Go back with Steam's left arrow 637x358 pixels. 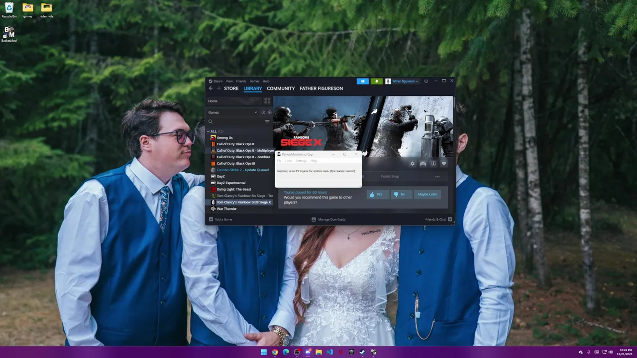coord(211,89)
